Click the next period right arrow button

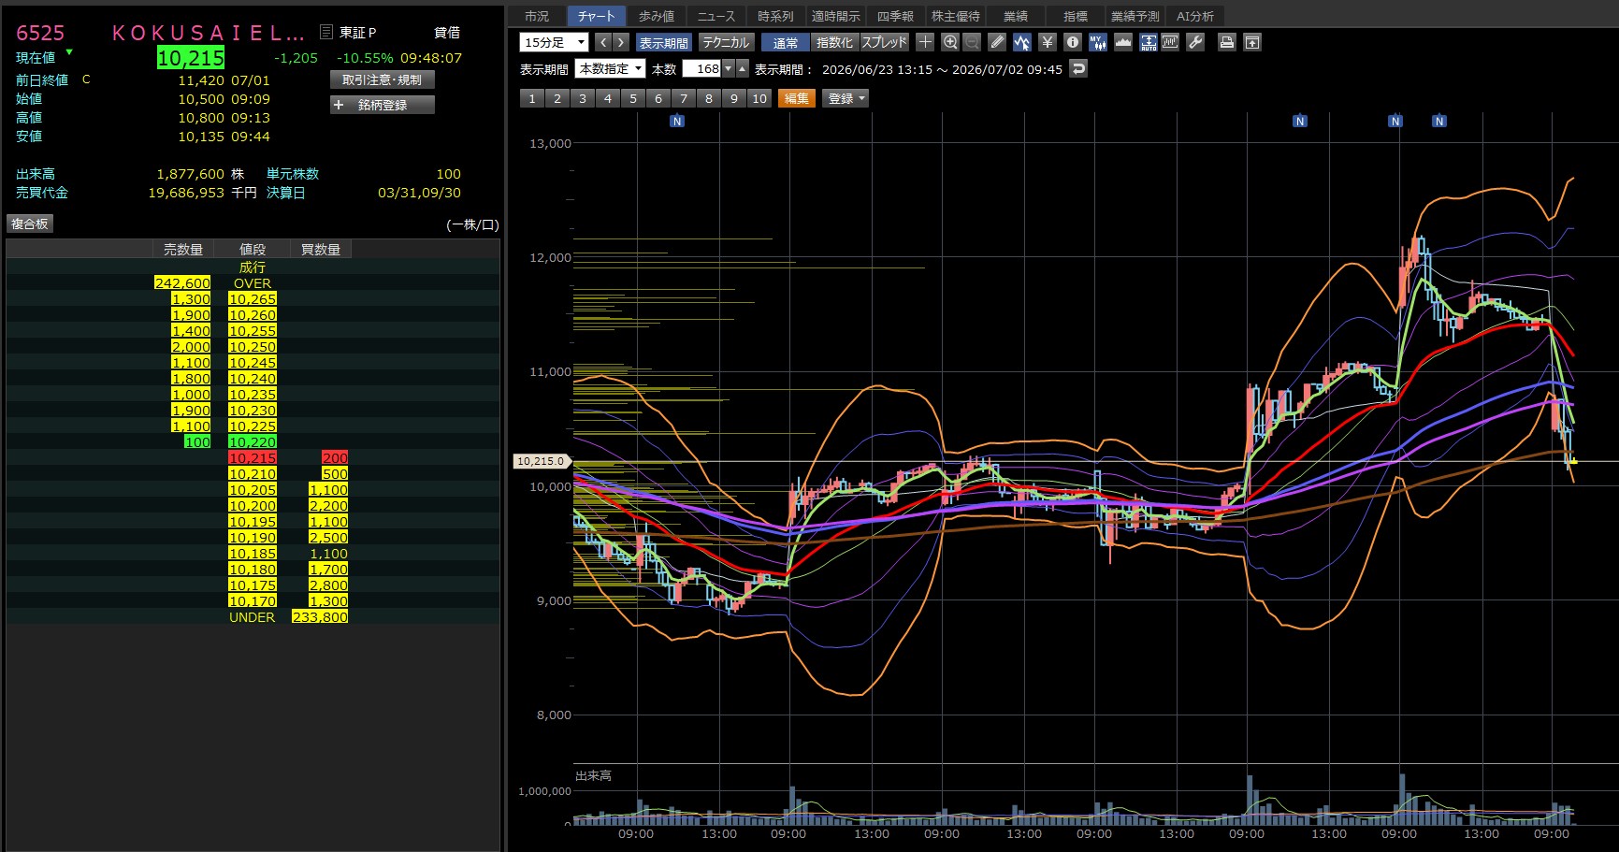pyautogui.click(x=621, y=42)
